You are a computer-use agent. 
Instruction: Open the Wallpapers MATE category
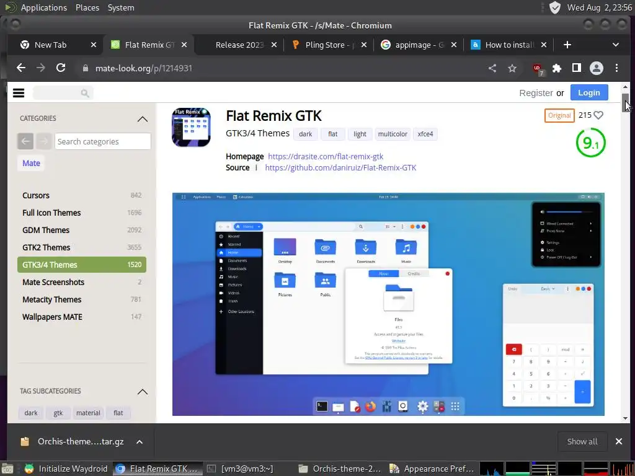81,317
